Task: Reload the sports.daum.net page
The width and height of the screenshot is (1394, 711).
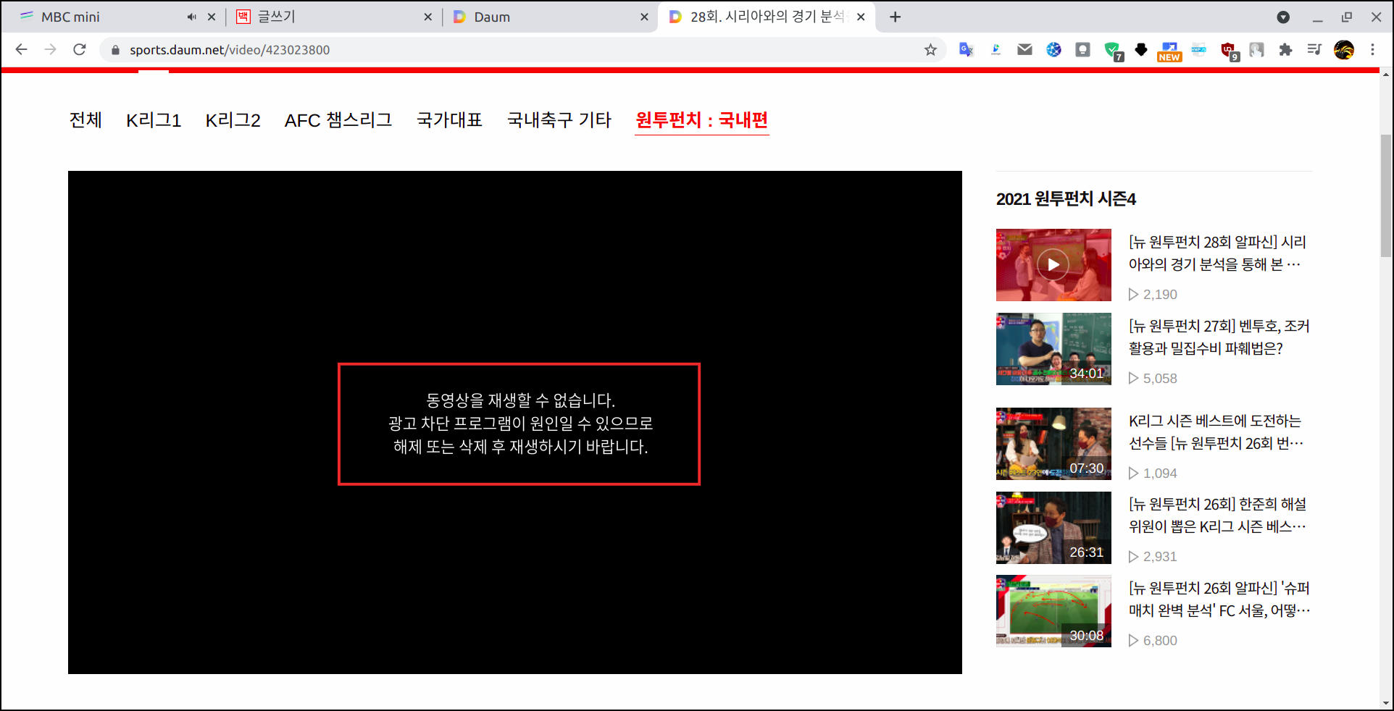Action: pyautogui.click(x=80, y=49)
